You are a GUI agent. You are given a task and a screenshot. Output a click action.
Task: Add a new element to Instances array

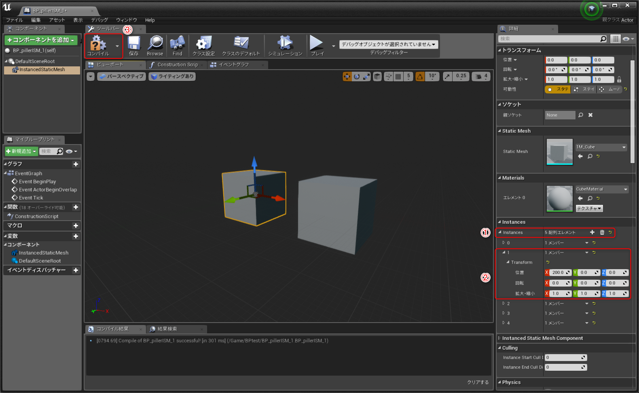(592, 232)
